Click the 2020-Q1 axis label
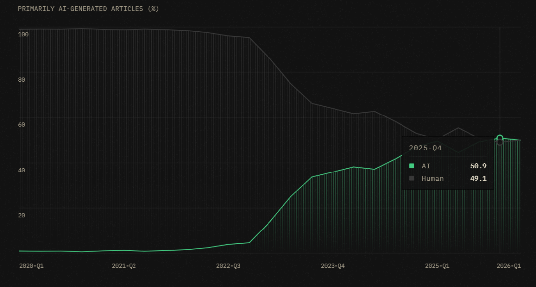 point(31,266)
